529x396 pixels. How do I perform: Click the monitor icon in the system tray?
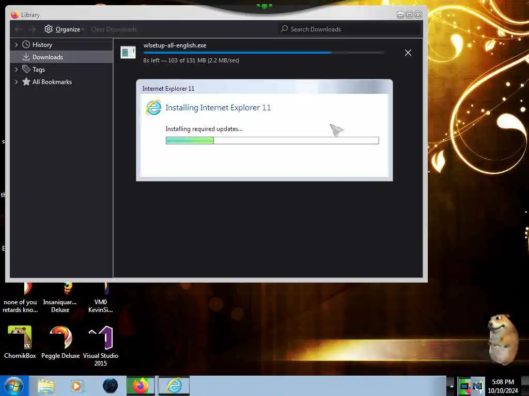(464, 386)
